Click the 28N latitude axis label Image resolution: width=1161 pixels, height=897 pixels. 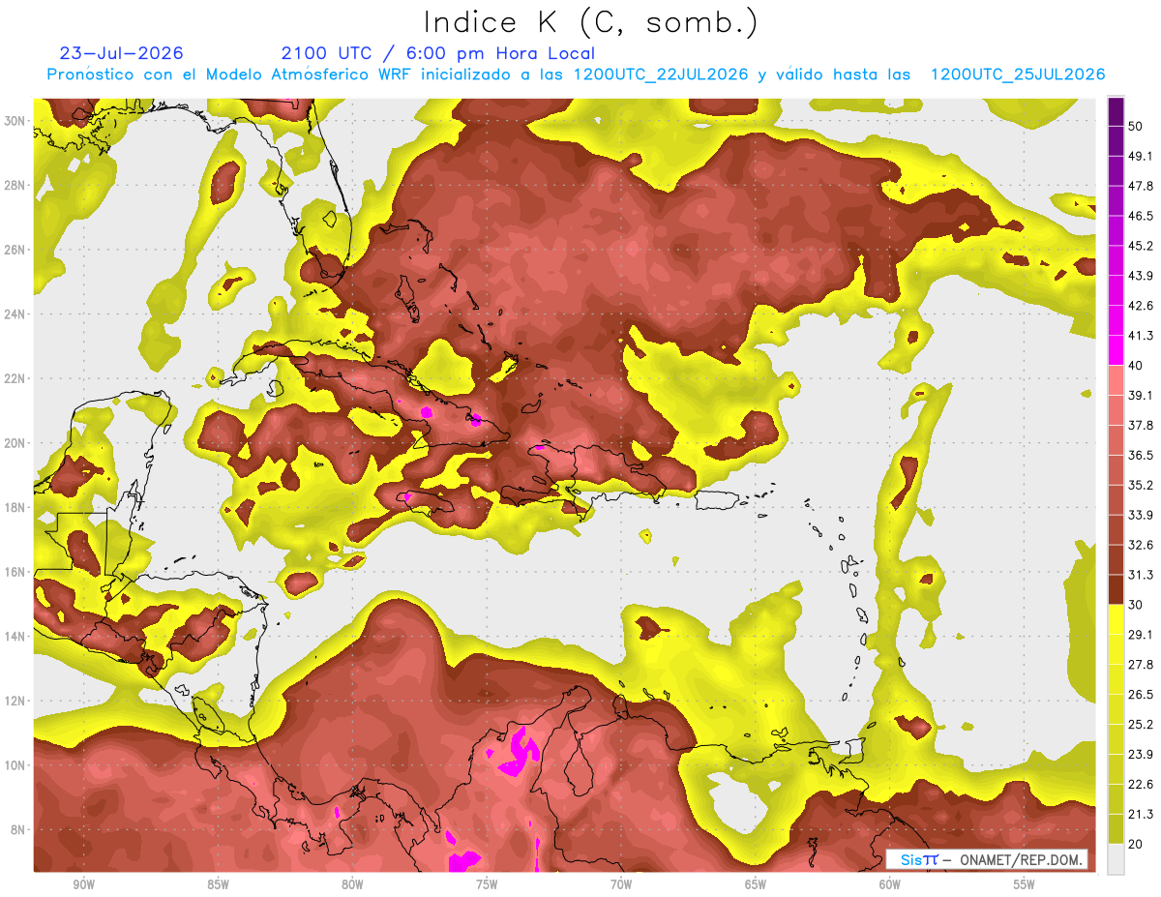pos(14,185)
